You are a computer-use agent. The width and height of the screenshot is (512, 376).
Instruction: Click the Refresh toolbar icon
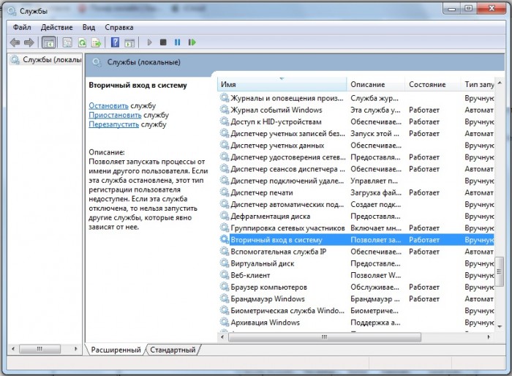click(x=82, y=42)
